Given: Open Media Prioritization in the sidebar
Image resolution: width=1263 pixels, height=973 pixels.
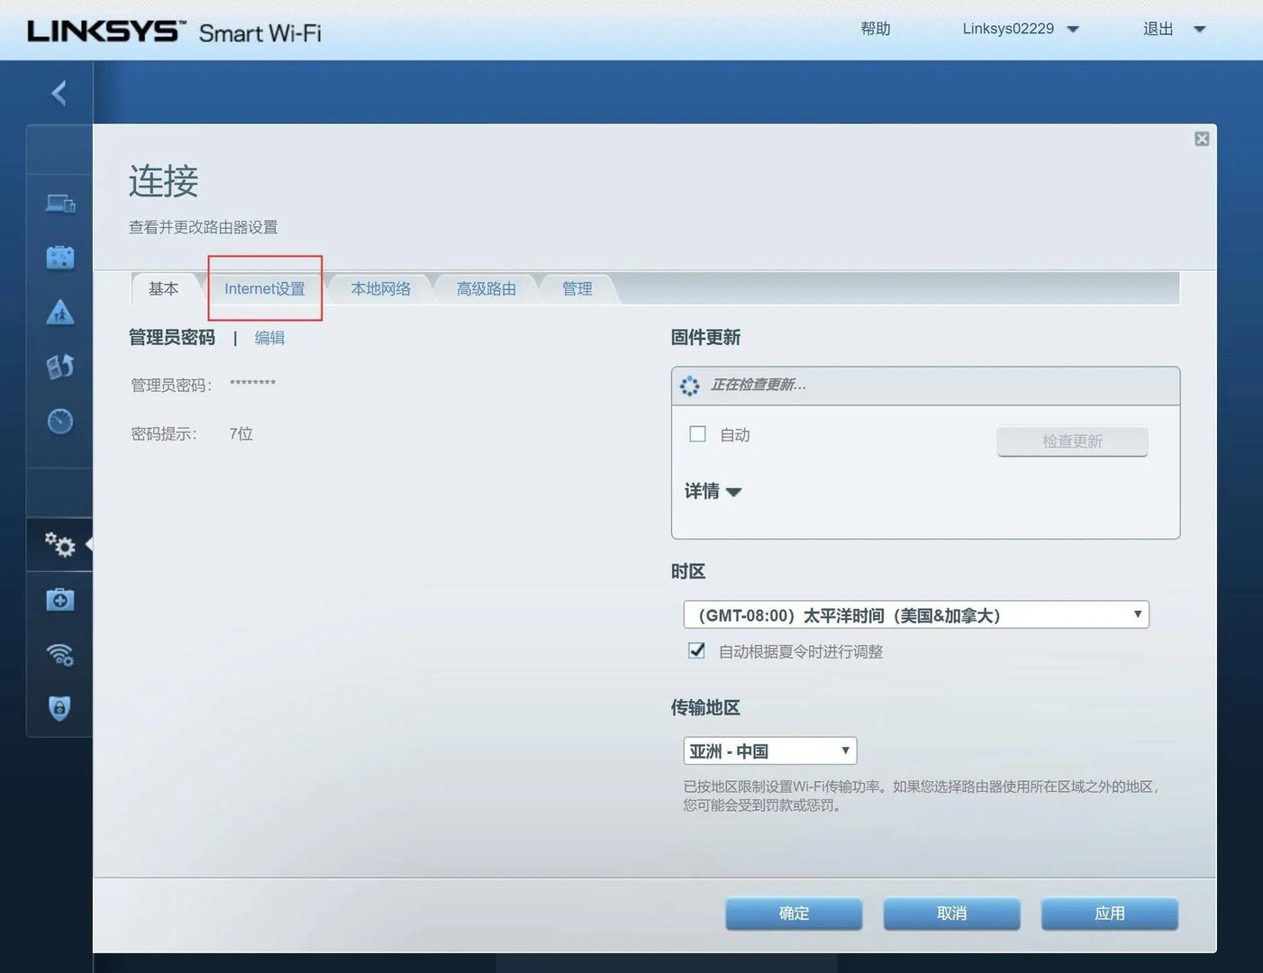Looking at the screenshot, I should (59, 366).
